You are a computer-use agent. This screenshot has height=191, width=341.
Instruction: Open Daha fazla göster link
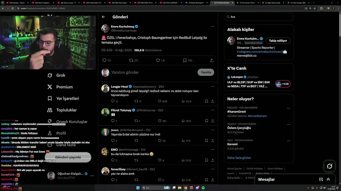coord(239,158)
